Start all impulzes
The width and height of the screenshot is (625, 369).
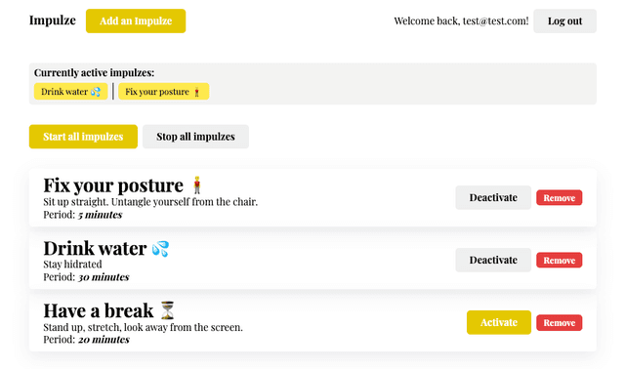(83, 137)
